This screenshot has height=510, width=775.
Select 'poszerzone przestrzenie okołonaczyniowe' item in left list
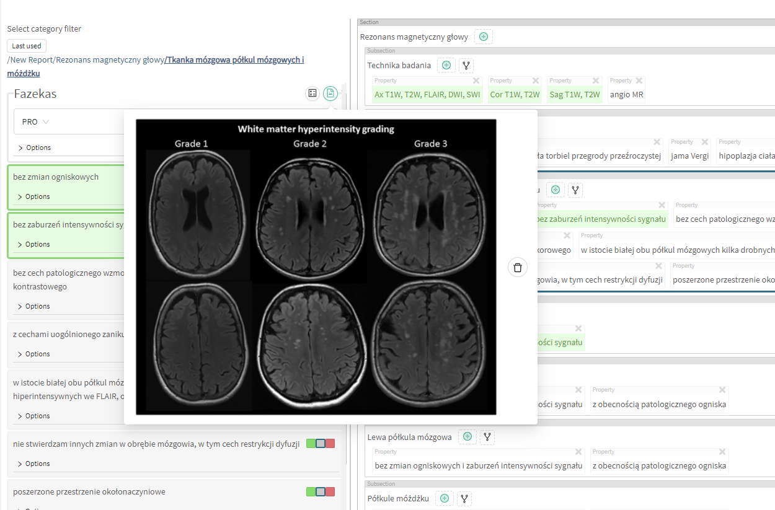(89, 492)
